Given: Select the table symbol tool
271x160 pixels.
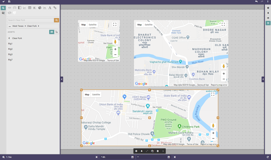Looking at the screenshot, I should pos(30,8).
